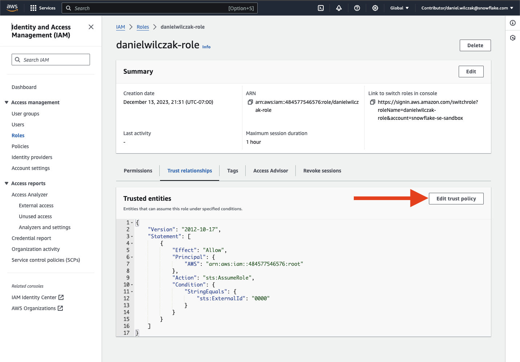Open the info panel icon on right edge
The image size is (520, 362).
[513, 23]
